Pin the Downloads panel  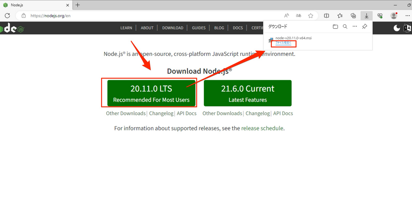click(365, 26)
